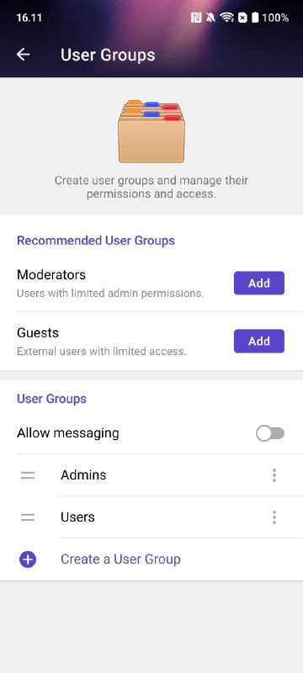Tap the Users reorder handle icon
Screen dimensions: 303x673
tap(28, 517)
